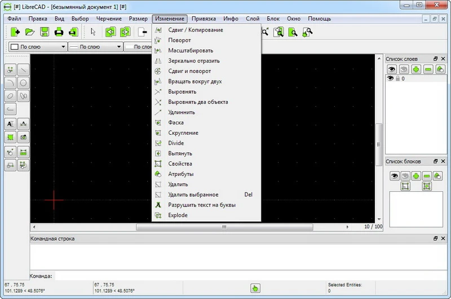Click the New document toolbar icon
451x299 pixels.
coord(15,32)
